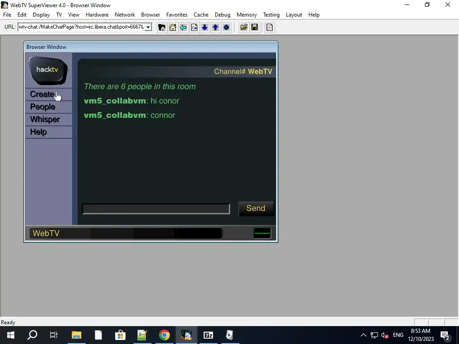This screenshot has height=344, width=459.
Task: Click the Browser Window title bar
Action: pyautogui.click(x=151, y=47)
